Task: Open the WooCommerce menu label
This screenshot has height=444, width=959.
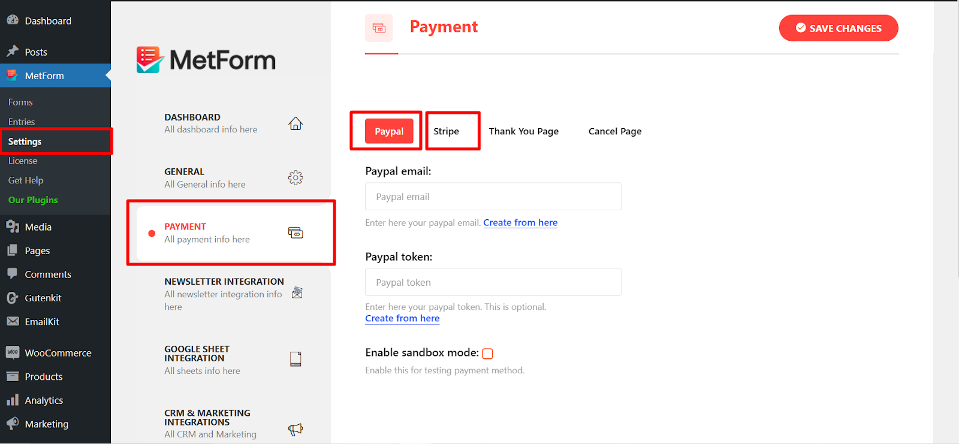Action: (x=58, y=353)
